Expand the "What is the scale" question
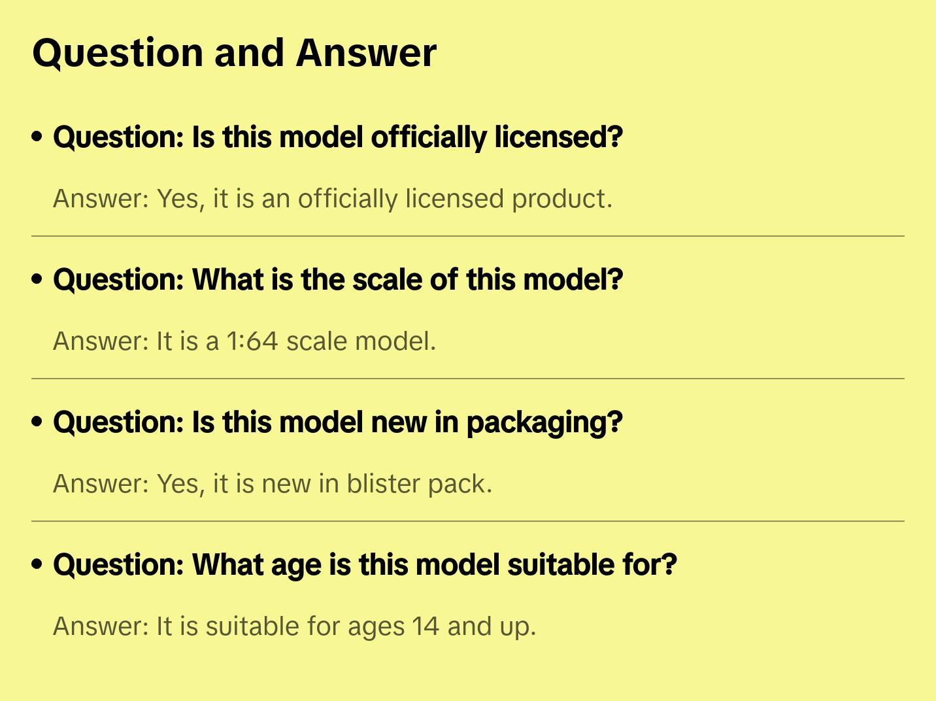The height and width of the screenshot is (701, 936). point(338,280)
